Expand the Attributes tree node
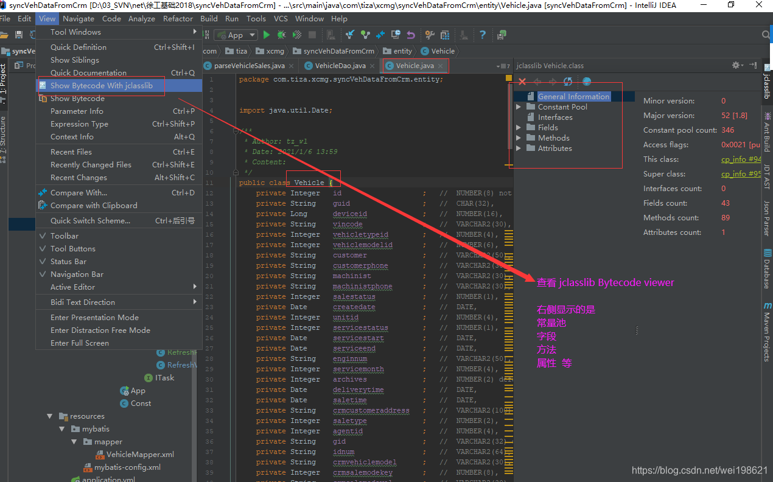The width and height of the screenshot is (773, 482). tap(519, 148)
